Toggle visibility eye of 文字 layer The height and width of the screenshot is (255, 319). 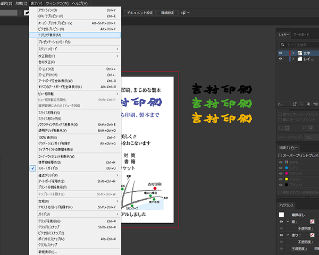pyautogui.click(x=281, y=53)
